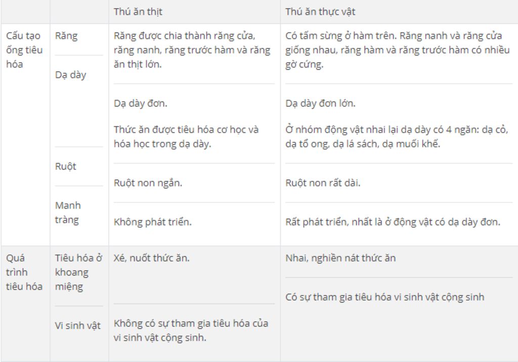Select the 'Manh tràng' row label
This screenshot has width=518, height=362.
coord(68,213)
